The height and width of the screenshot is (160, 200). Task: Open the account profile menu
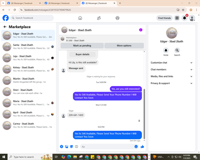[x=192, y=18]
